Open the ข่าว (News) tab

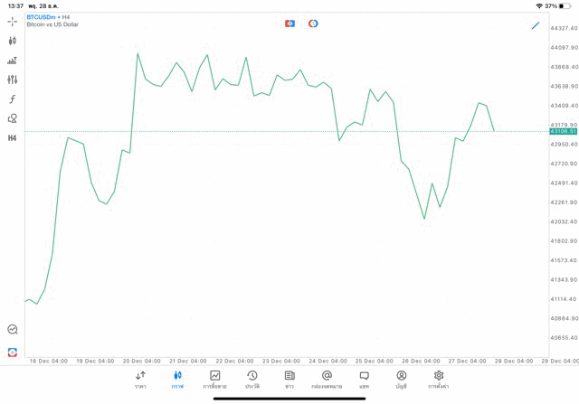point(289,380)
